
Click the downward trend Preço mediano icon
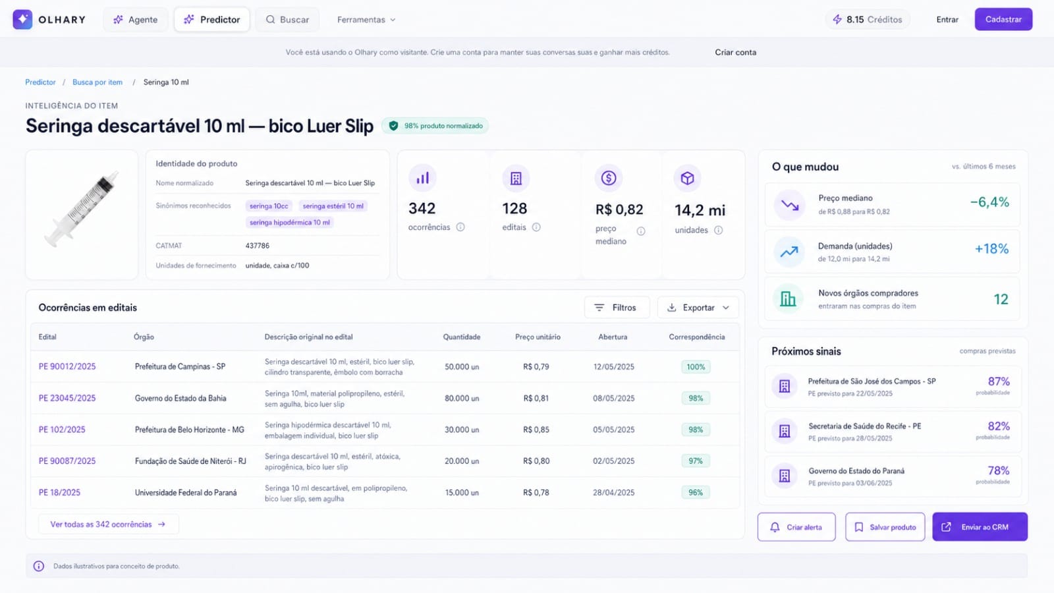[x=789, y=205]
